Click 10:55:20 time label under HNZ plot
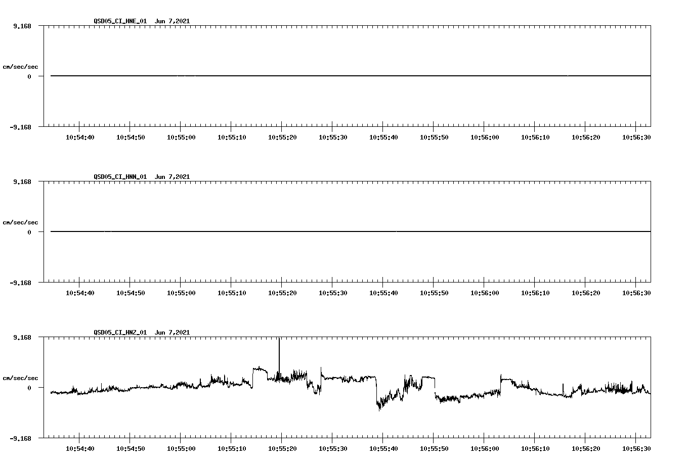 [x=282, y=449]
